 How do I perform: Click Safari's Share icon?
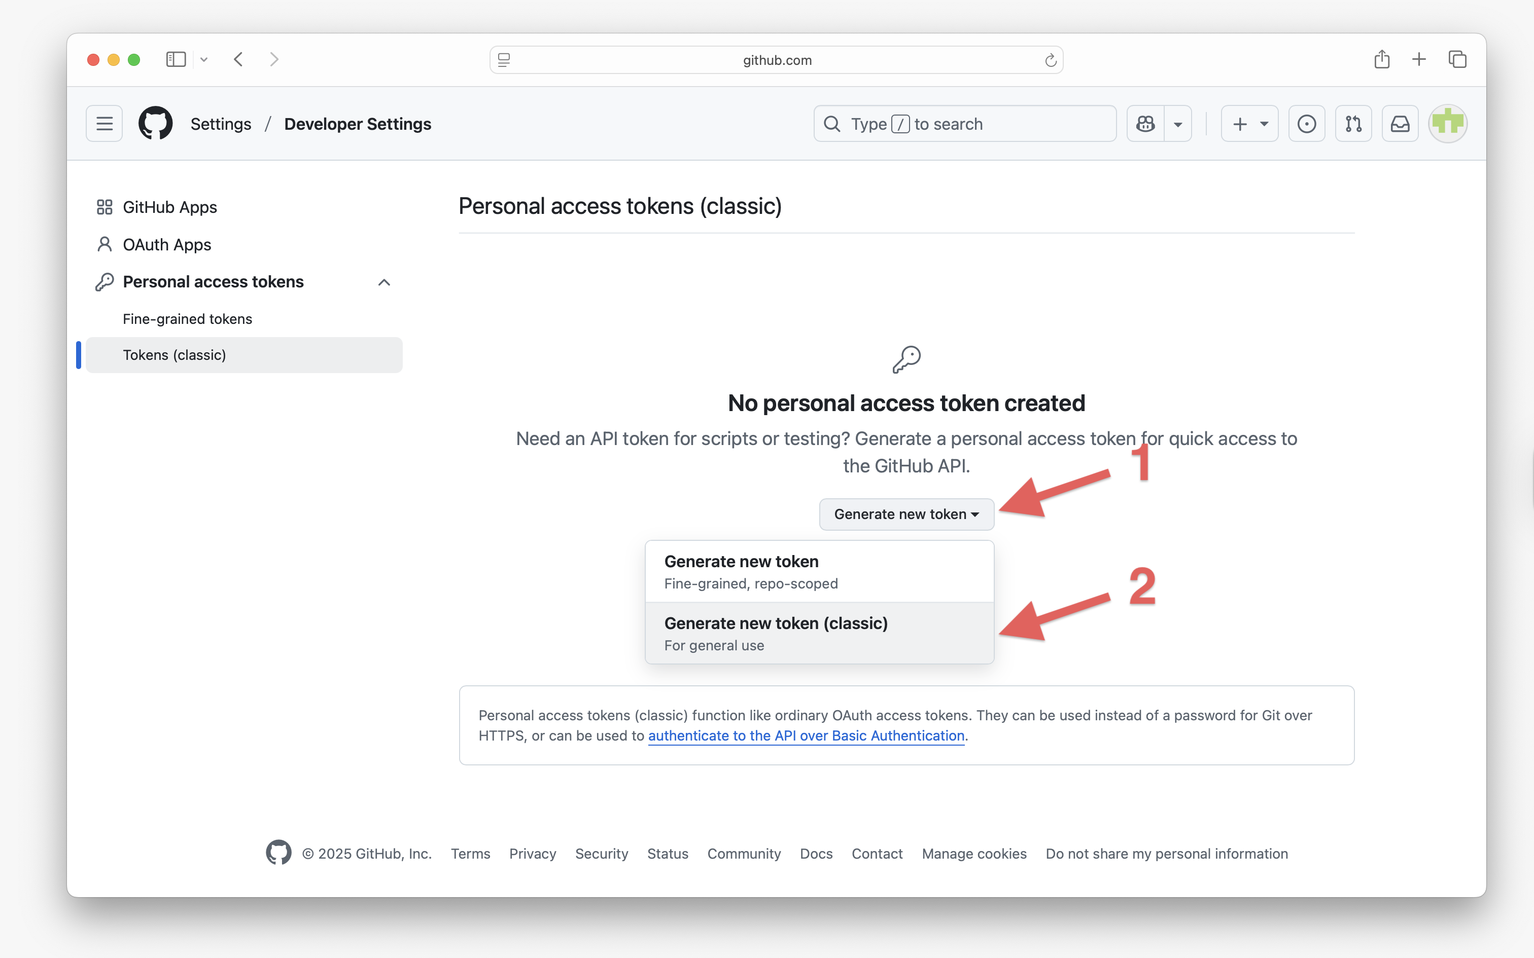pyautogui.click(x=1382, y=60)
